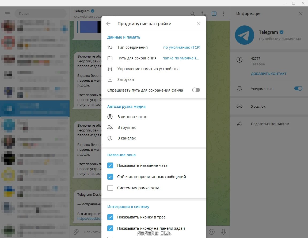Click the phone number 42777

click(256, 59)
